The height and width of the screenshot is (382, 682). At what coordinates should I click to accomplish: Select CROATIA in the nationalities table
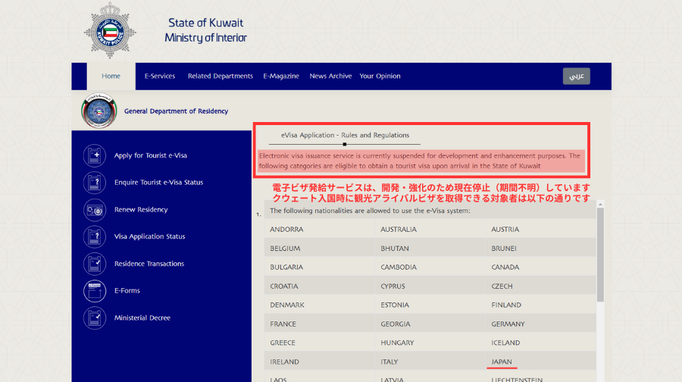[x=284, y=286]
